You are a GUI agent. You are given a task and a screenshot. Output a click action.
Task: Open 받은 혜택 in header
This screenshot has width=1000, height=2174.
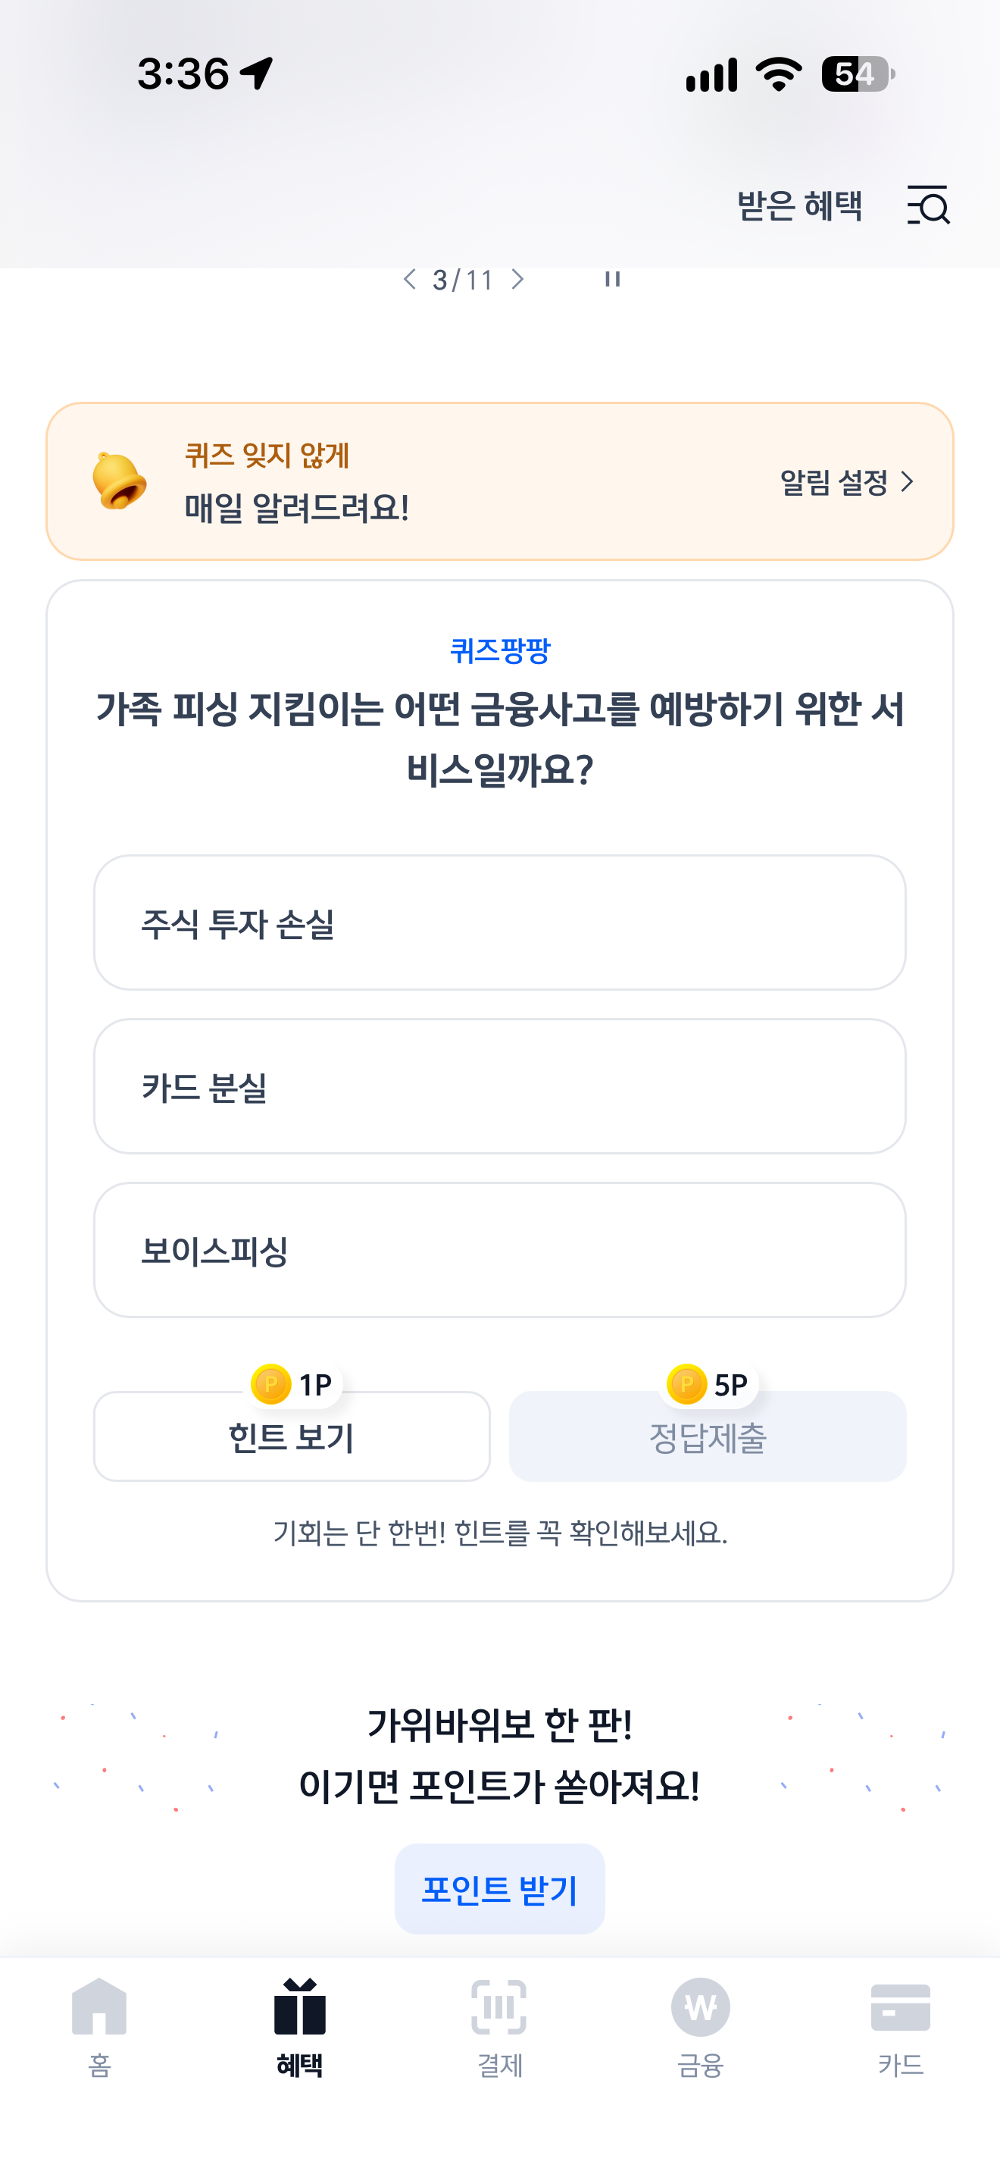pos(799,206)
